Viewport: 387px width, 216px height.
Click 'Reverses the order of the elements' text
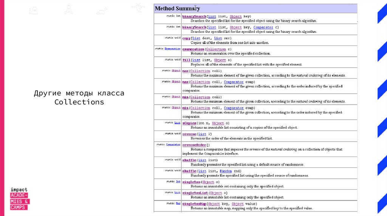click(232, 138)
